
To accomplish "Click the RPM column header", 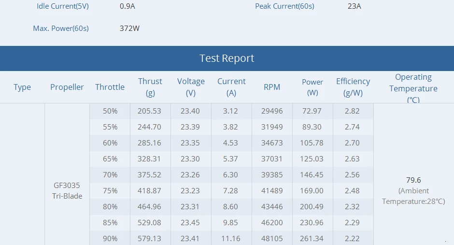I will click(272, 87).
